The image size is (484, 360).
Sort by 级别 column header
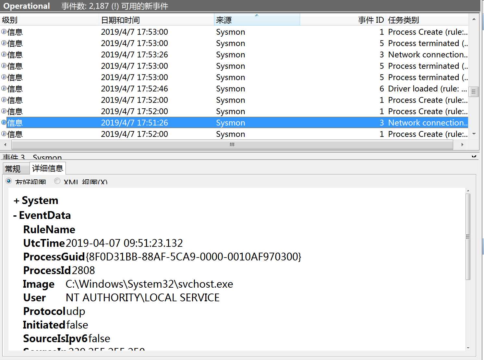50,20
